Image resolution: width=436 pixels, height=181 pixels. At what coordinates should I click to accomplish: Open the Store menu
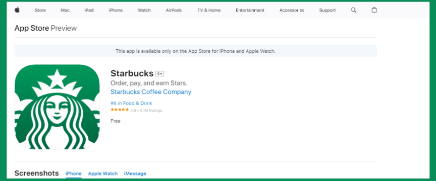(40, 10)
